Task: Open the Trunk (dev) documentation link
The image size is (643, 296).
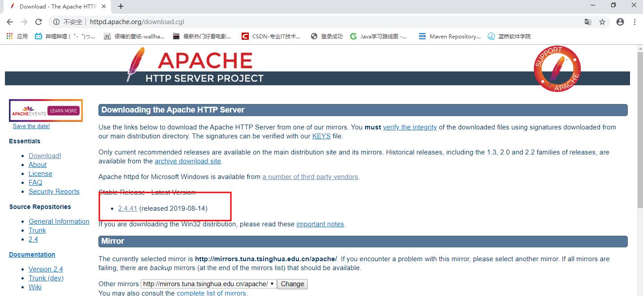Action: [x=46, y=278]
